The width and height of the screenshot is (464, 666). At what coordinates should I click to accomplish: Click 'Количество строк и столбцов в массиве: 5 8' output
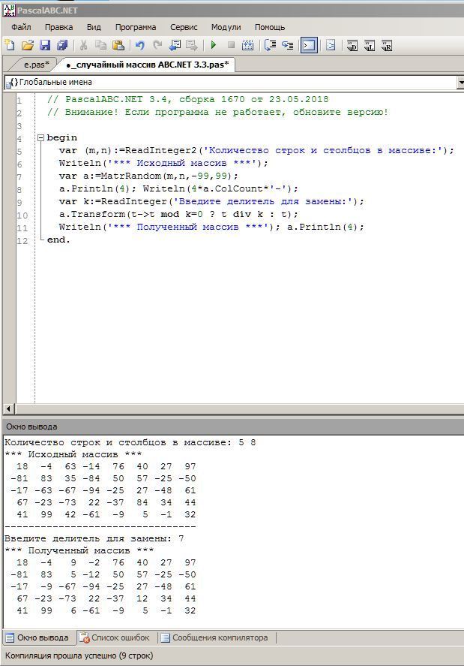pyautogui.click(x=130, y=442)
